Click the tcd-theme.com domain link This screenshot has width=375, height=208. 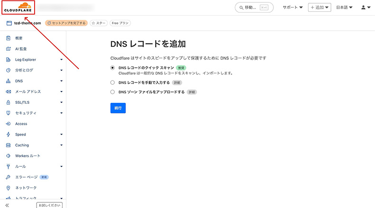28,23
